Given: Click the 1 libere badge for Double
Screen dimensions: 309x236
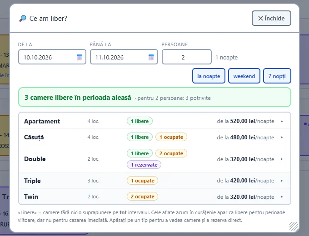Looking at the screenshot, I should (x=140, y=153).
